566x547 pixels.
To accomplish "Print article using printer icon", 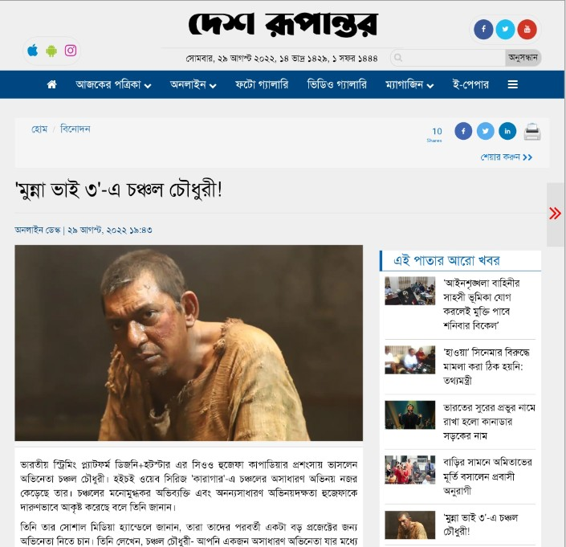I will (532, 132).
